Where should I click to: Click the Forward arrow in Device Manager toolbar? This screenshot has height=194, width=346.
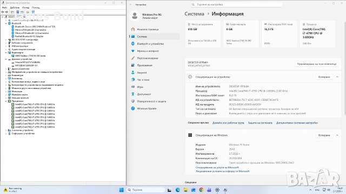coord(6,12)
